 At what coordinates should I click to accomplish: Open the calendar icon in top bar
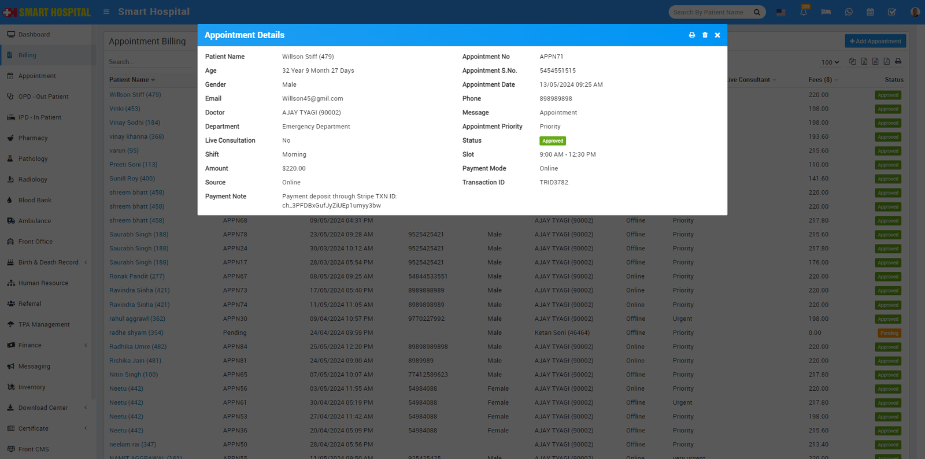point(870,12)
